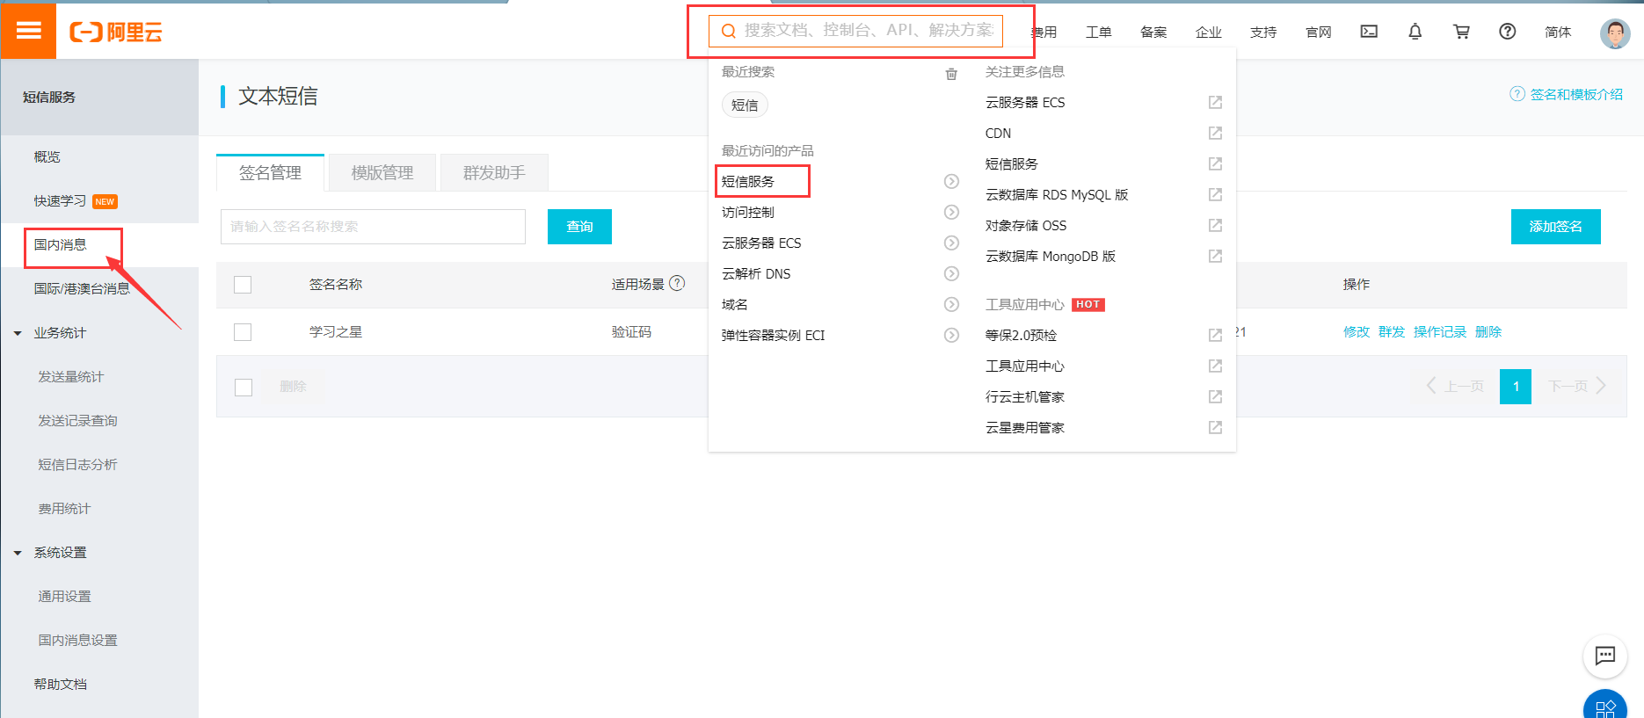Open 签名和模板介绍 help link
This screenshot has width=1644, height=718.
[x=1567, y=94]
